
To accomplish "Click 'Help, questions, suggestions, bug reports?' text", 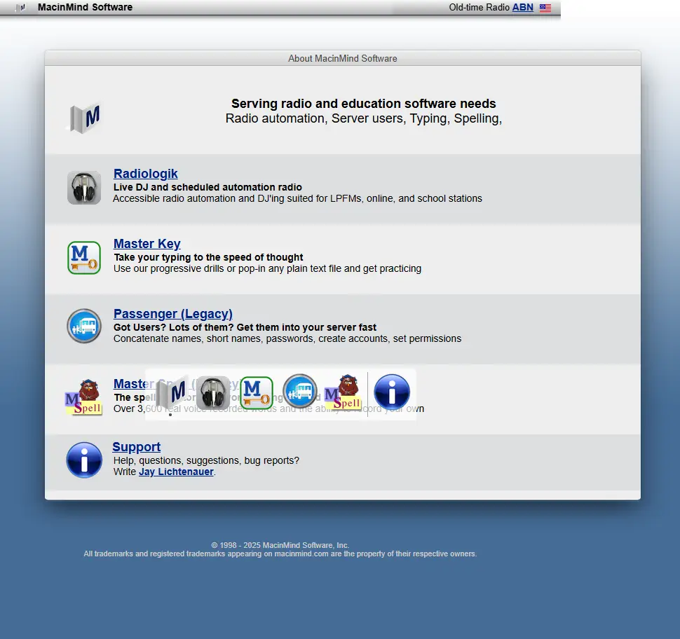I will (x=206, y=460).
